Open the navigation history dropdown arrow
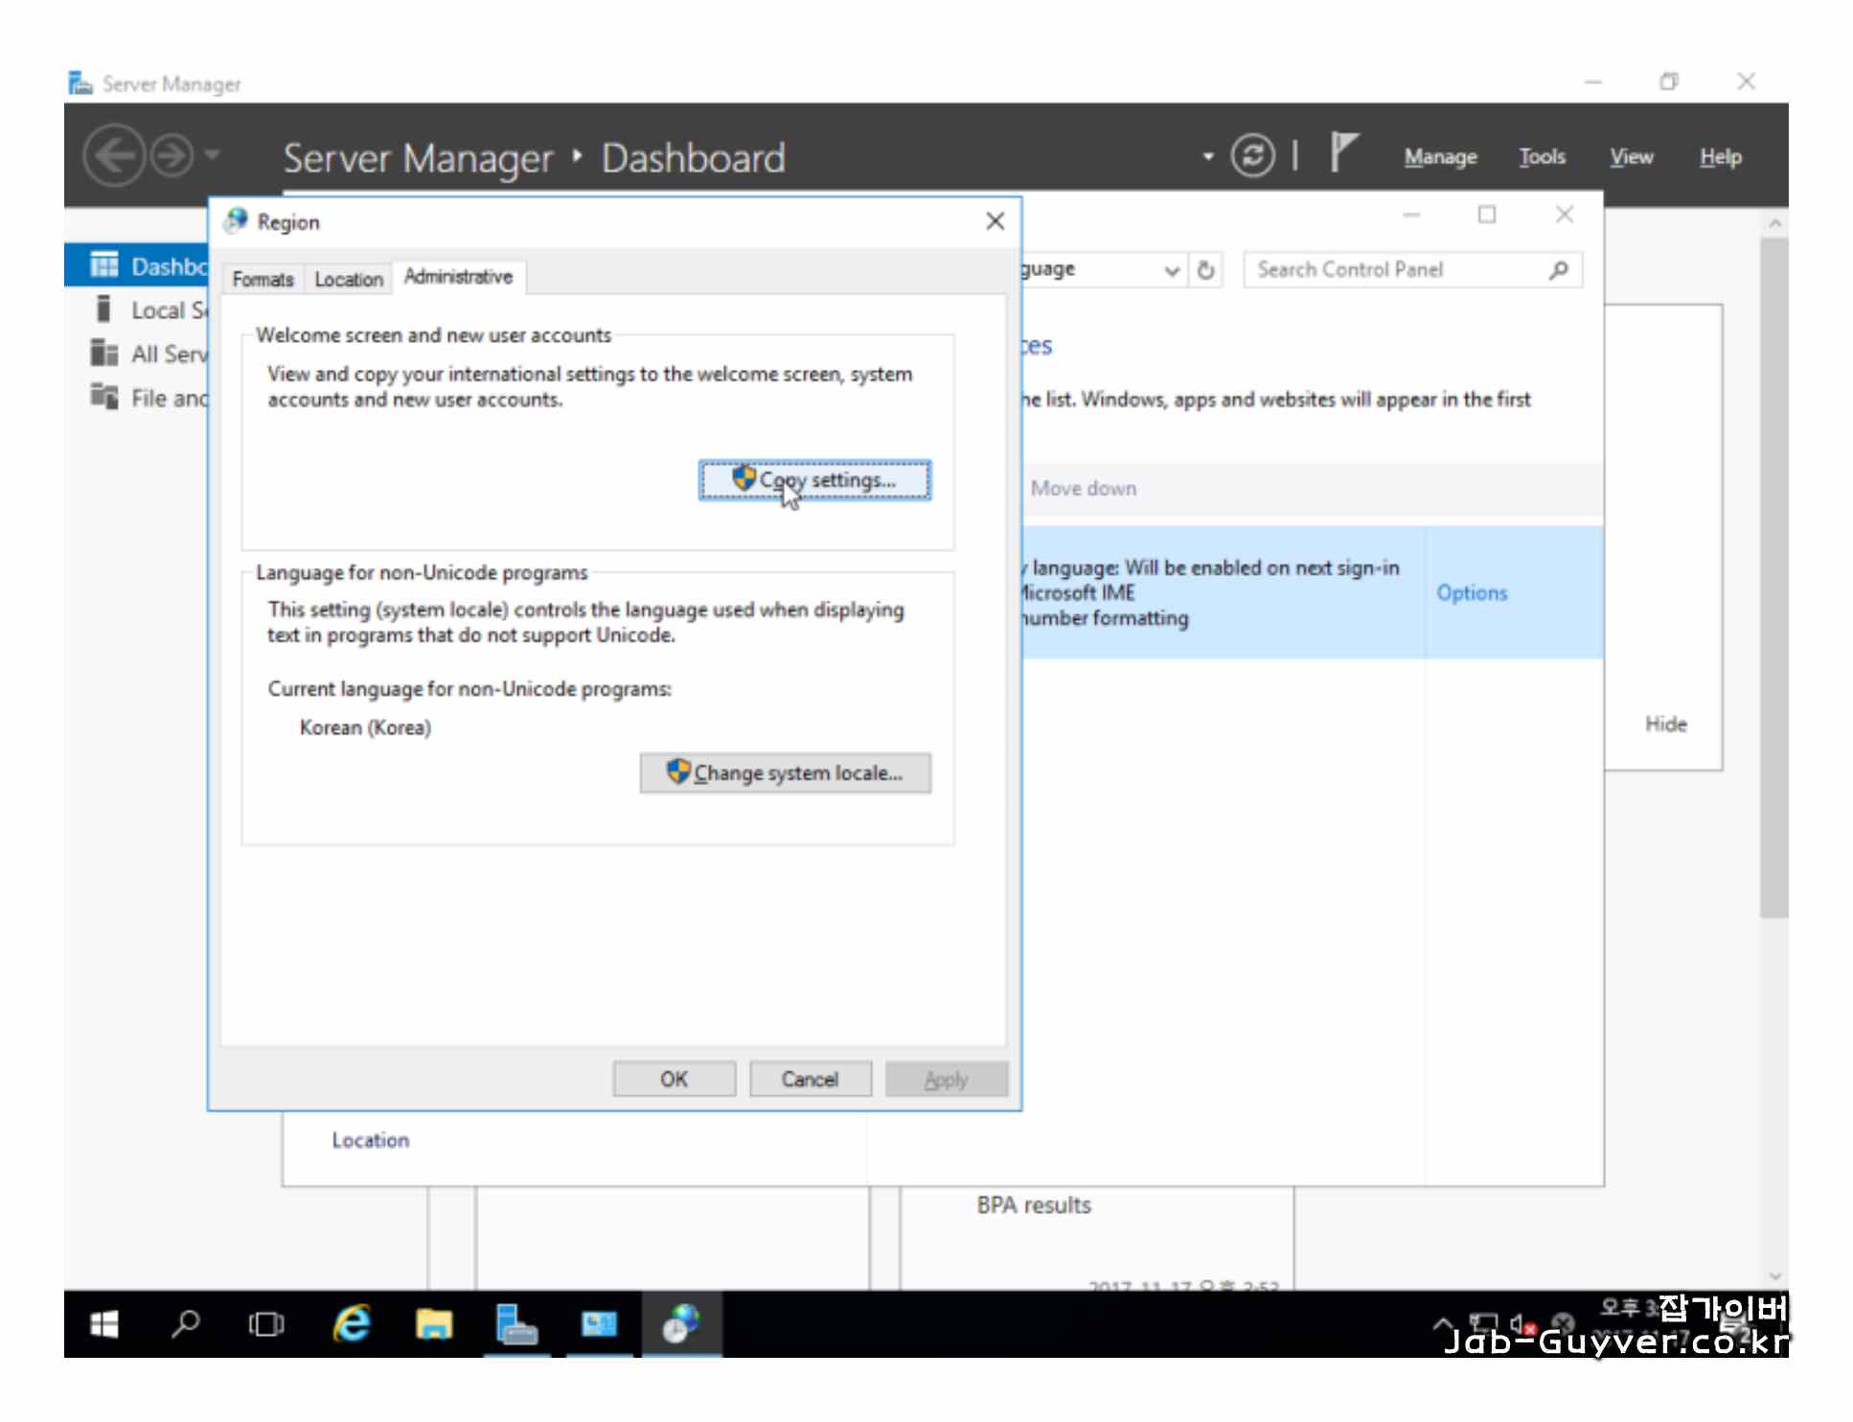Image resolution: width=1853 pixels, height=1422 pixels. coord(213,154)
